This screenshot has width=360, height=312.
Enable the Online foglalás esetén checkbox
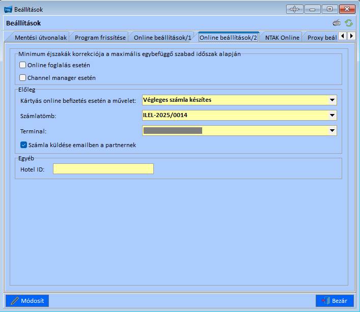pos(22,65)
